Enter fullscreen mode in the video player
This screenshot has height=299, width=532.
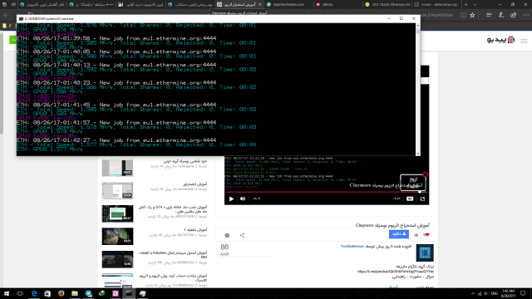422,199
